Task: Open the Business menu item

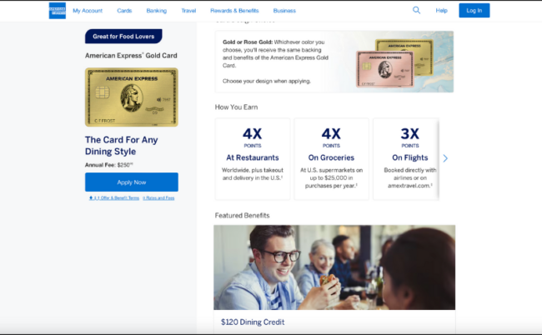Action: tap(284, 11)
